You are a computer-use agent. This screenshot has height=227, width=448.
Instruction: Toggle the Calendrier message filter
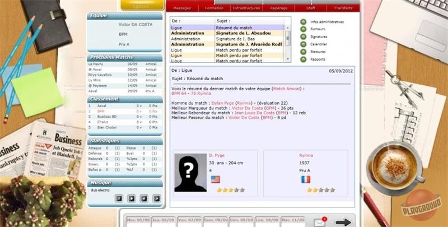click(x=304, y=44)
